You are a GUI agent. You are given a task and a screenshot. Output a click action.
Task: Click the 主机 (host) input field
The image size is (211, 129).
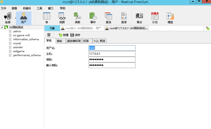112,54
